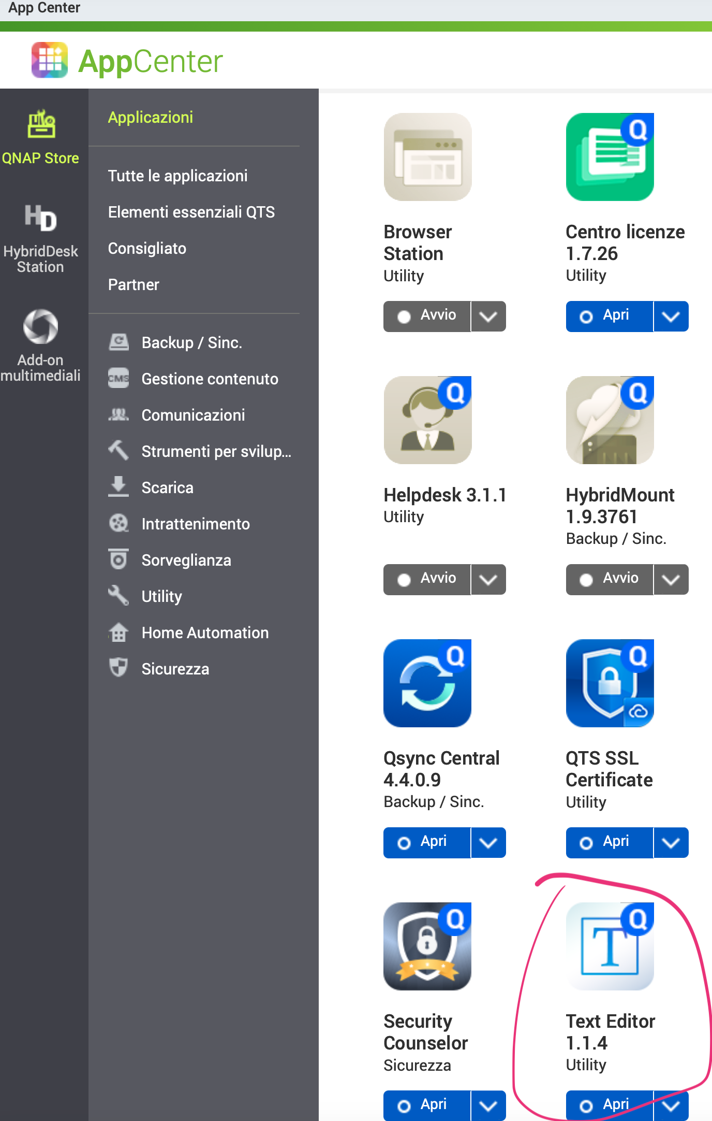Open Add-on multimediali section
The height and width of the screenshot is (1121, 712).
(x=40, y=346)
